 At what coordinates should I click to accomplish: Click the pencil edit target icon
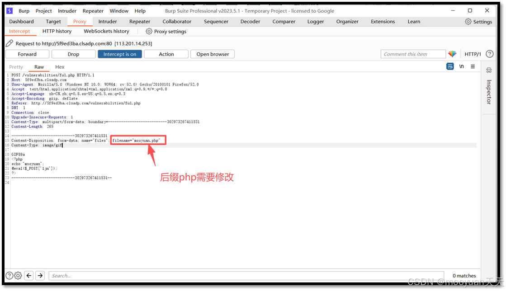pyautogui.click(x=9, y=43)
